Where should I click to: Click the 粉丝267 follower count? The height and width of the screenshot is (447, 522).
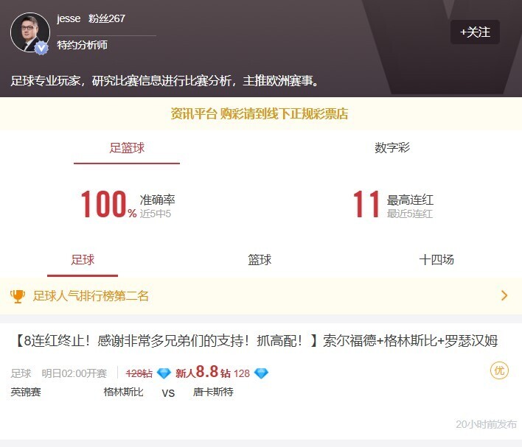click(x=107, y=18)
